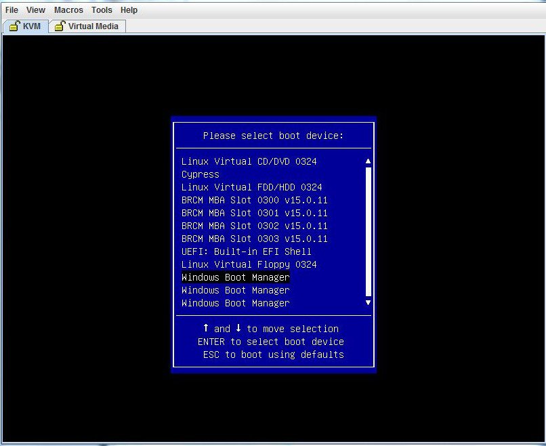The width and height of the screenshot is (546, 446).
Task: Select the Cypress boot entry
Action: pyautogui.click(x=201, y=174)
